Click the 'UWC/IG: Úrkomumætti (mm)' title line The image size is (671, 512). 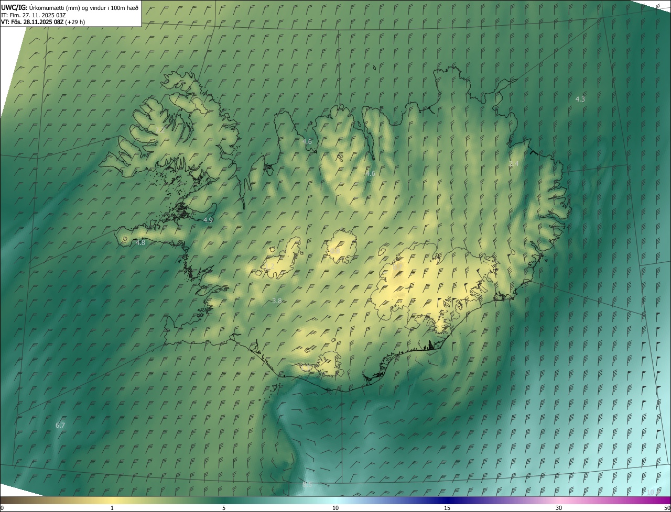pos(70,7)
